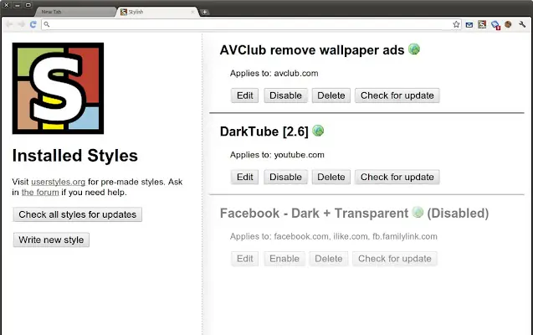Focus the address bar

[x=252, y=24]
